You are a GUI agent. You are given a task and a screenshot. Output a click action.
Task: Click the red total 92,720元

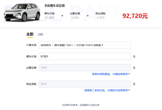pyautogui.click(x=135, y=16)
